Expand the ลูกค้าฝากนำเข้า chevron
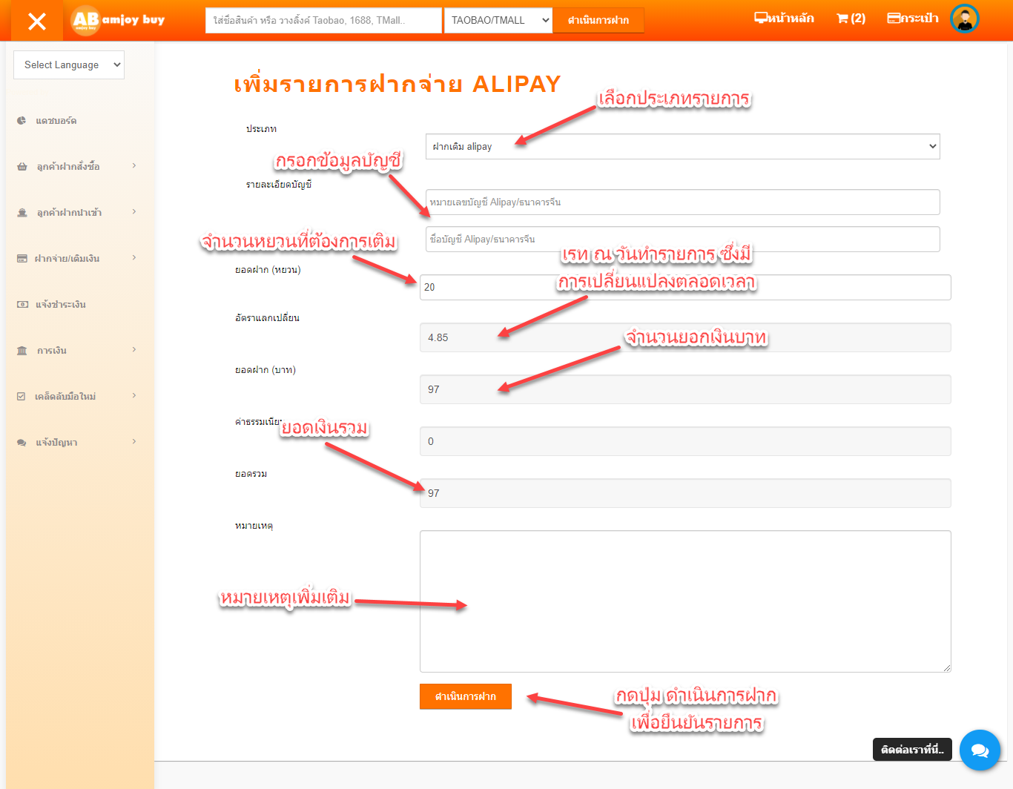Screen dimensions: 1013x789 click(x=134, y=211)
